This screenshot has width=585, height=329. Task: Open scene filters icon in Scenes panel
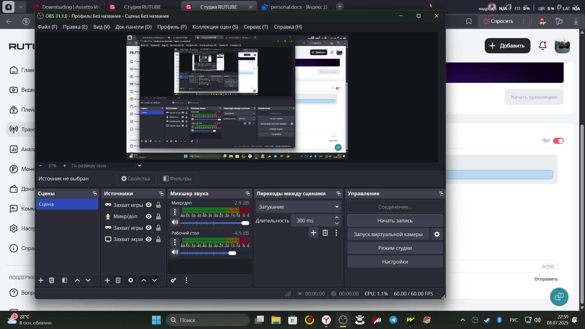pos(65,280)
